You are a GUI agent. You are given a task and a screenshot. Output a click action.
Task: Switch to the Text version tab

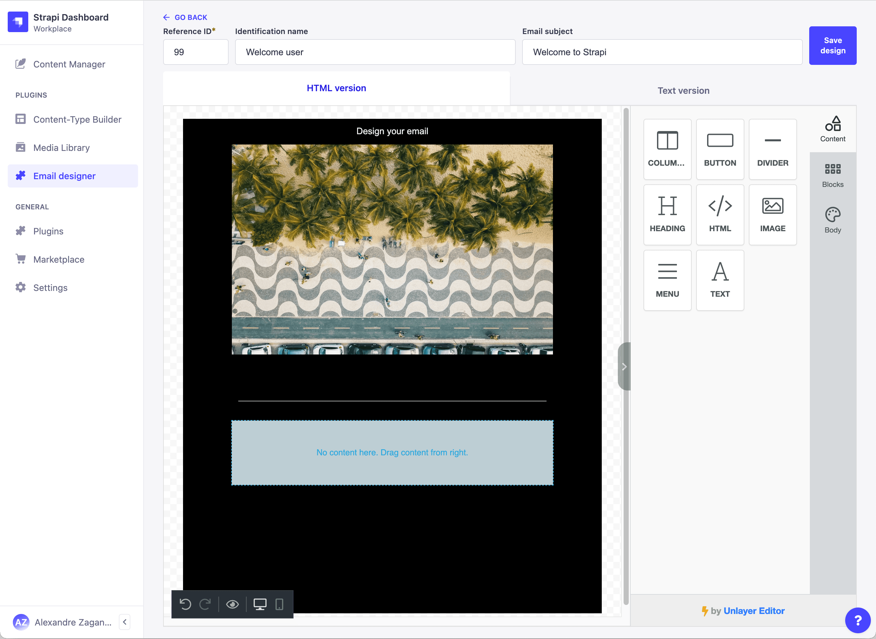coord(683,91)
